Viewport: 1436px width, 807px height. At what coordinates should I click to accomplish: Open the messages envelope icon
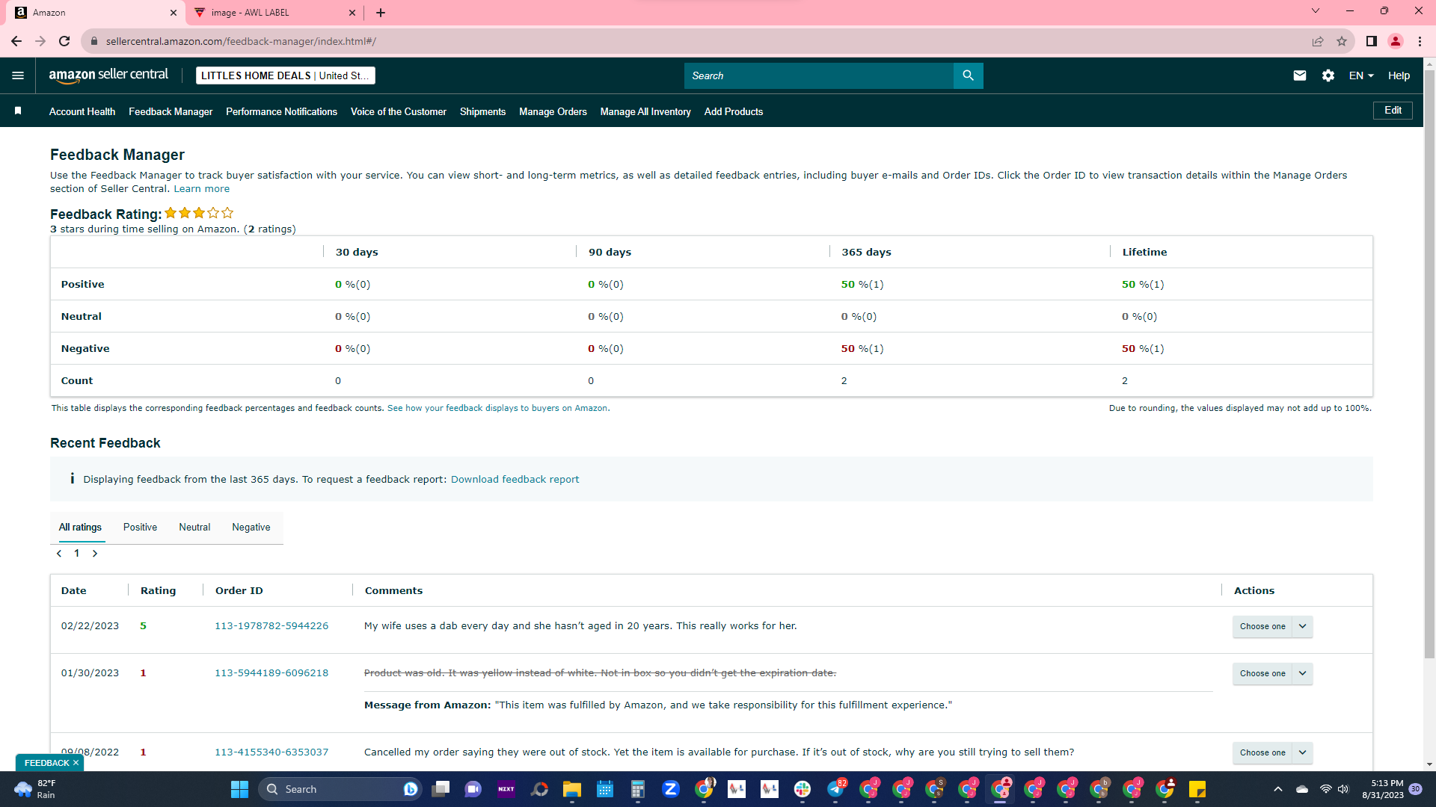pyautogui.click(x=1300, y=75)
